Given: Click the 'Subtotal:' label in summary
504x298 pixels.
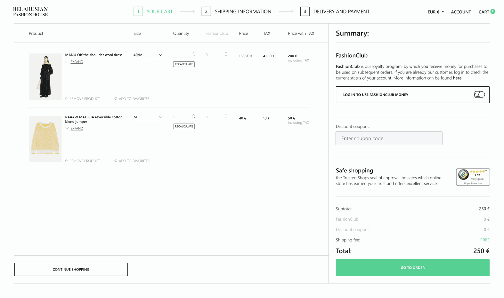Looking at the screenshot, I should point(344,209).
